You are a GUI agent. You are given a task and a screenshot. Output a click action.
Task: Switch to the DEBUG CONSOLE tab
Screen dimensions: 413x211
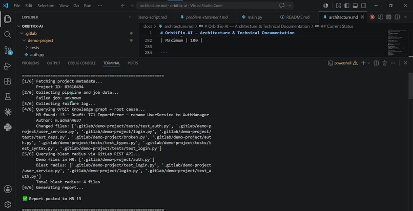(81, 63)
